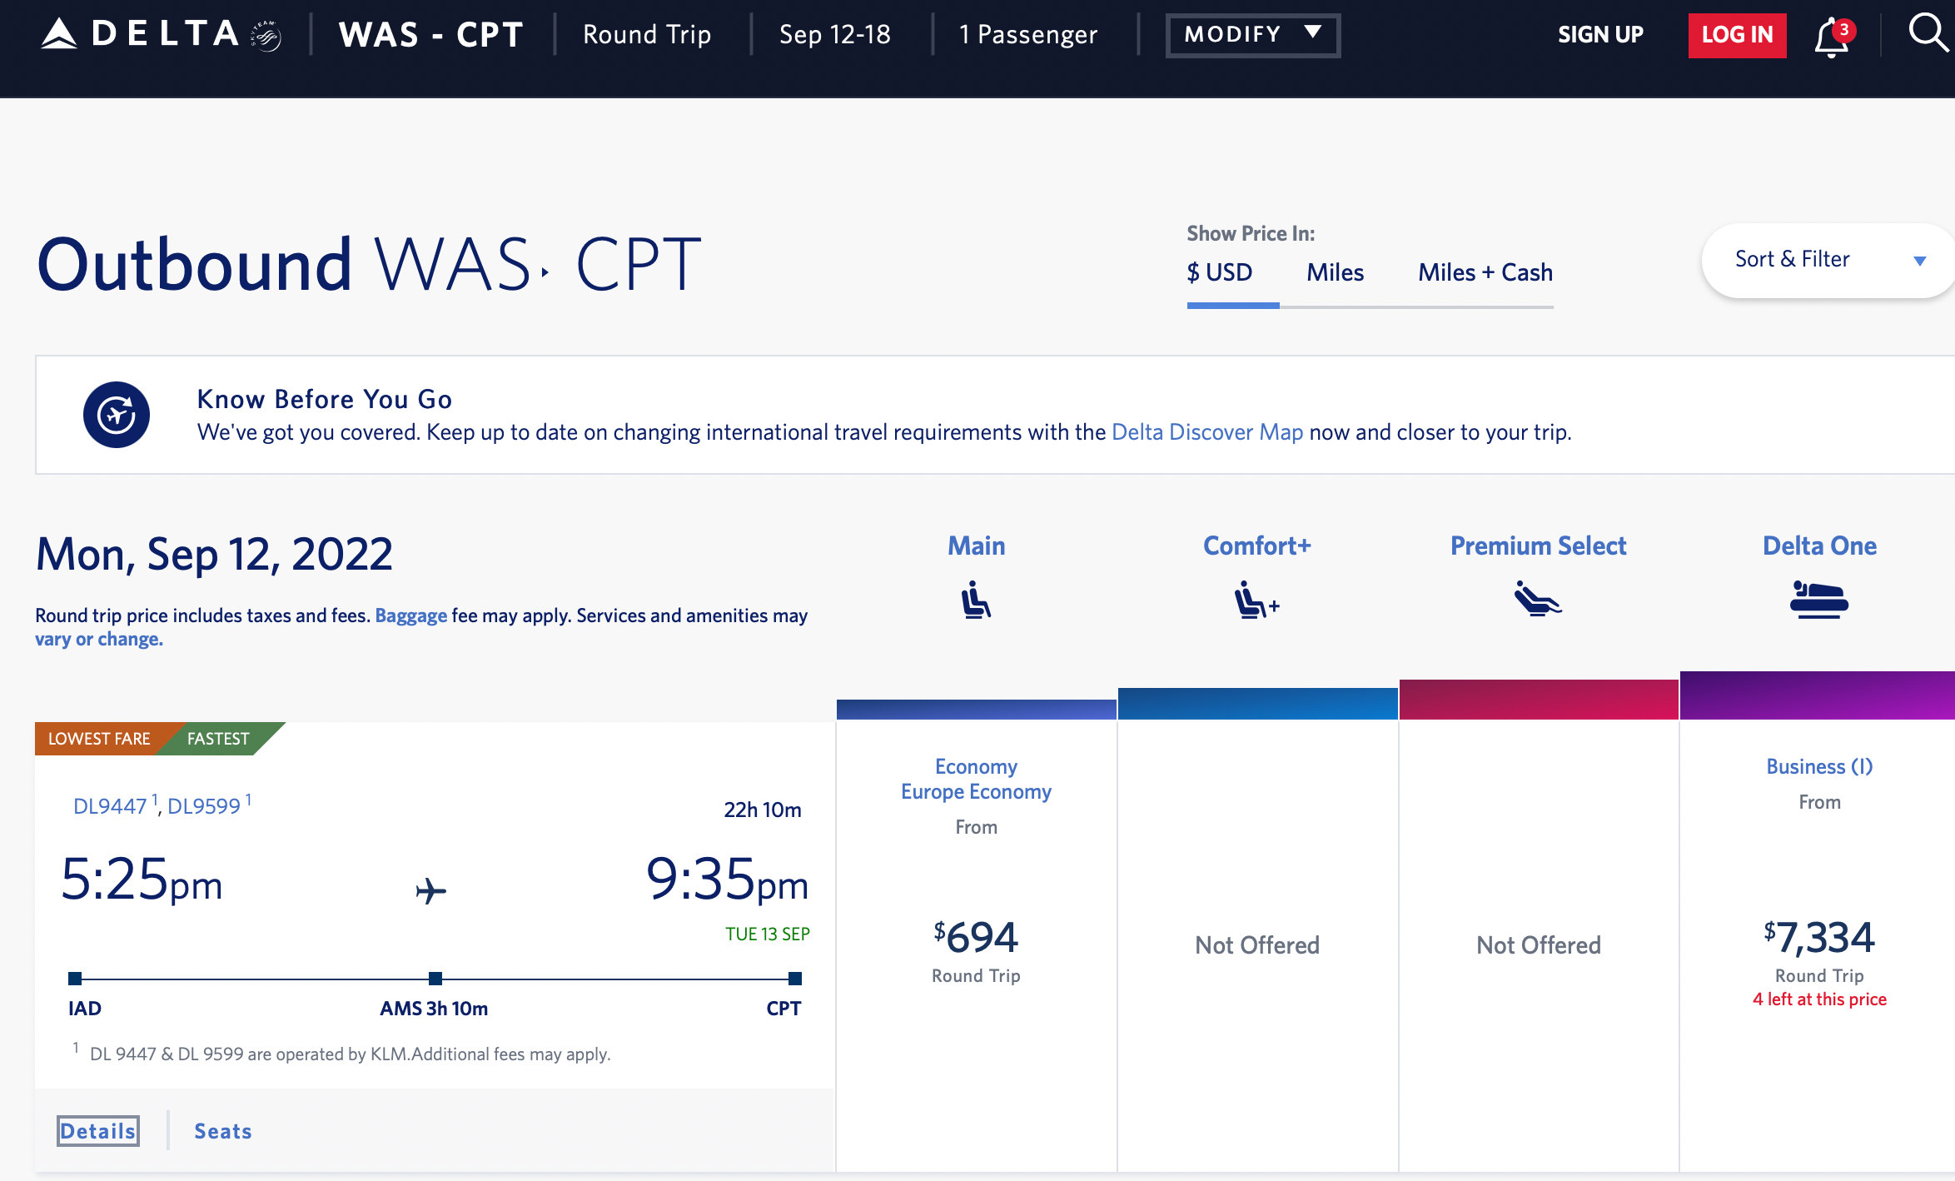Open the notifications bell
Screen dimensions: 1955x1181
click(1832, 37)
